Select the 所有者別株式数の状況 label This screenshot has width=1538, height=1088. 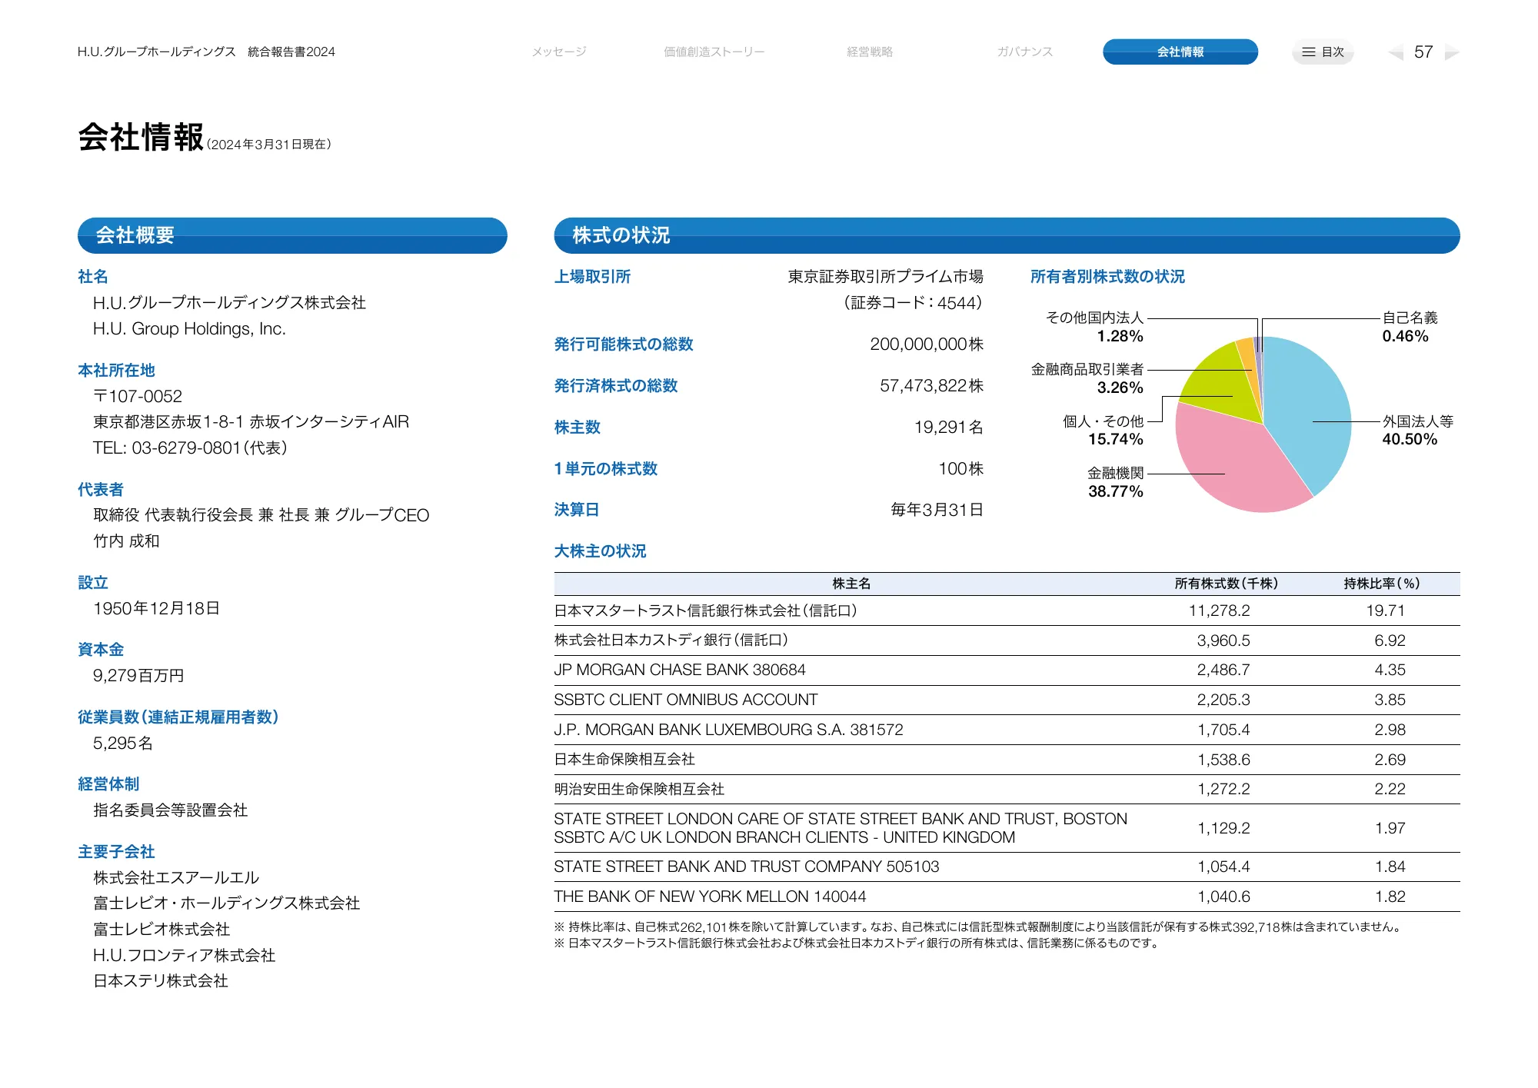pos(1108,277)
